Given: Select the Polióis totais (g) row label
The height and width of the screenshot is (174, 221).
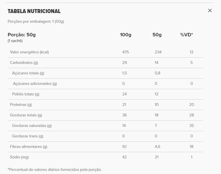Looking at the screenshot, I should coord(26,94).
